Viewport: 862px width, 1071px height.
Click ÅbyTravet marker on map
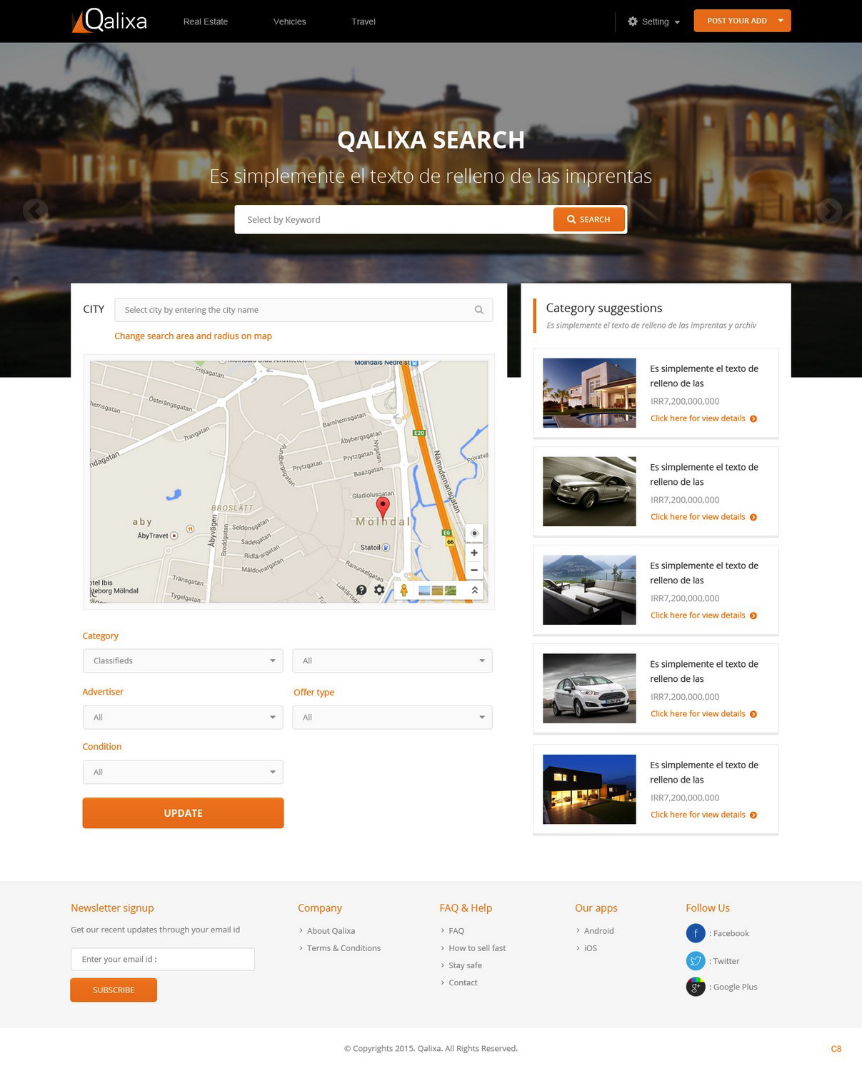coord(174,535)
